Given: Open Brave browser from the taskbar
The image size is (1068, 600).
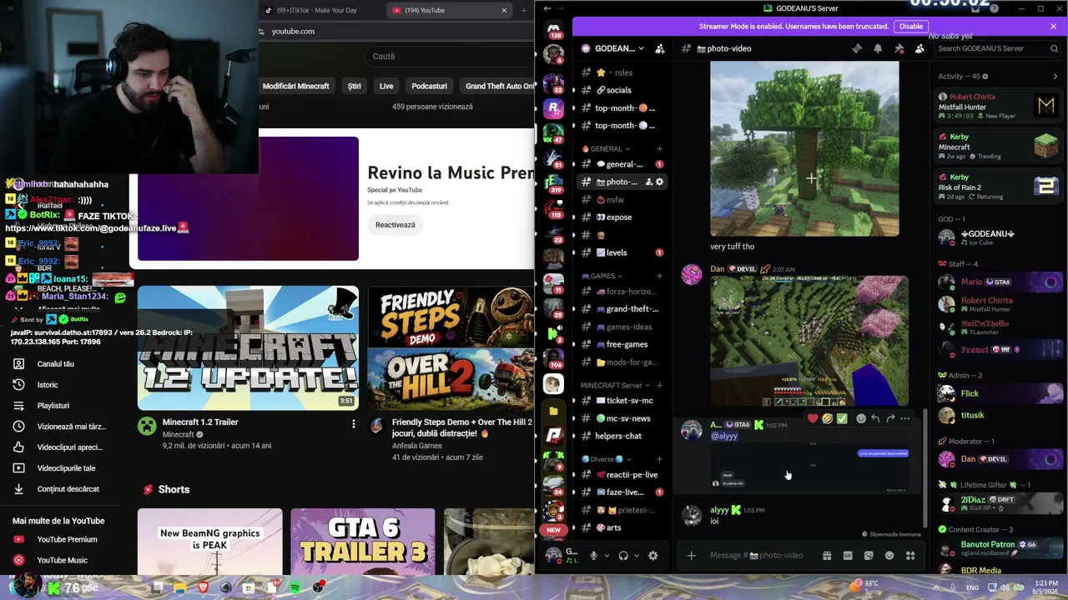Looking at the screenshot, I should coord(203,587).
